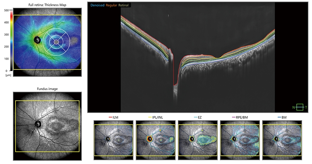Click the ETDRS grid center circle on thickness map

click(x=57, y=42)
